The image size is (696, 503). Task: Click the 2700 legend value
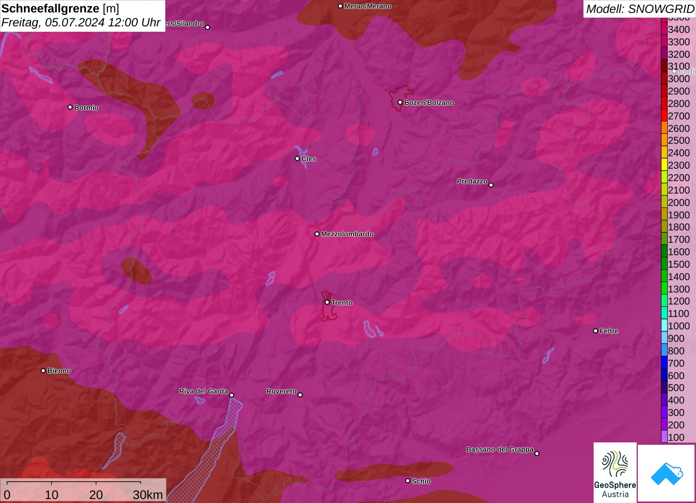coord(679,116)
